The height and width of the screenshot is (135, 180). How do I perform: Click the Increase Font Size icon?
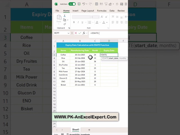tap(102, 17)
